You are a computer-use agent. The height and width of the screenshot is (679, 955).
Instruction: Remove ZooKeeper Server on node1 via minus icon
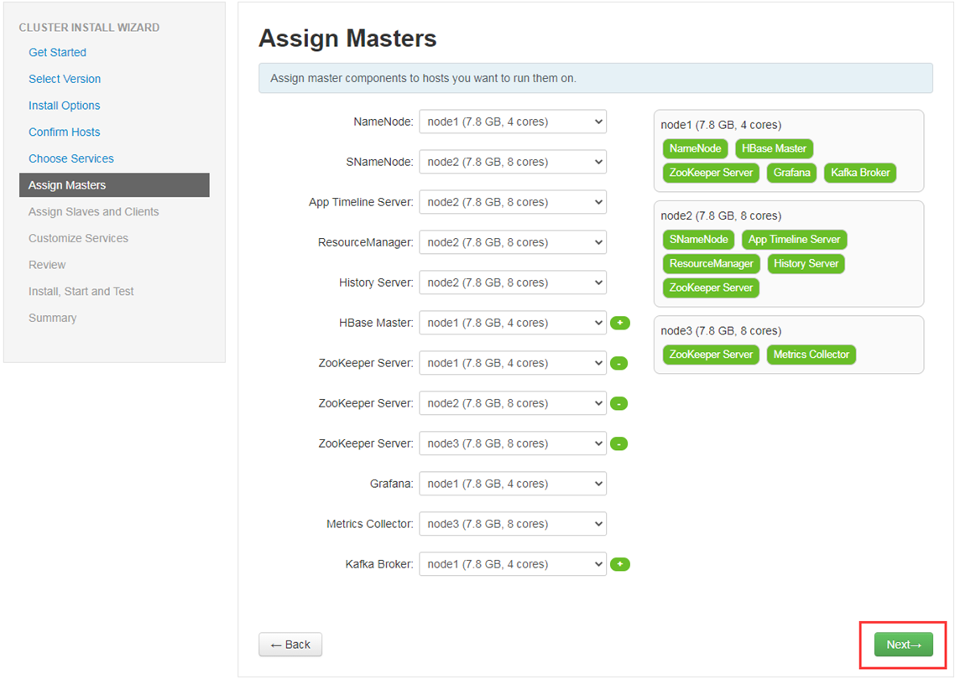point(618,363)
